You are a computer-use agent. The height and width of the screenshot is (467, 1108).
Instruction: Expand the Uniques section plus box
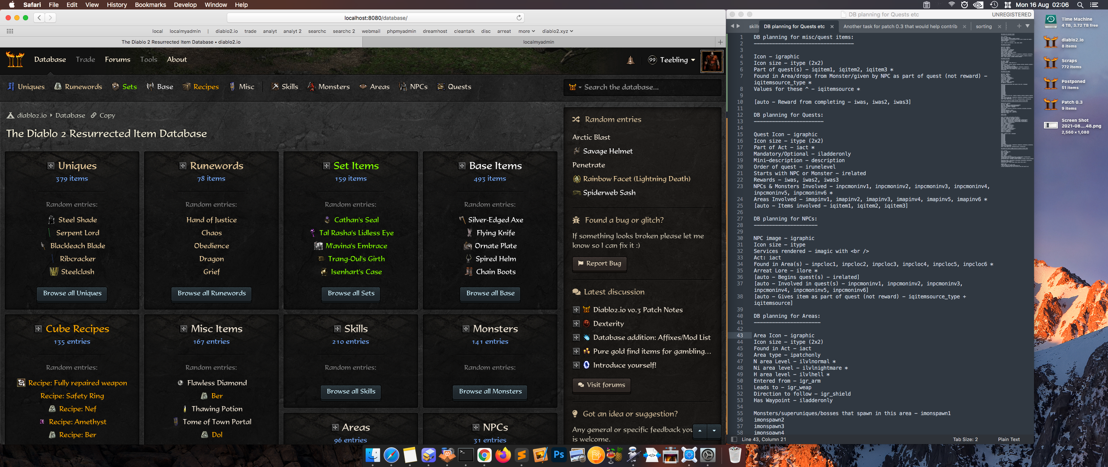[x=51, y=166]
